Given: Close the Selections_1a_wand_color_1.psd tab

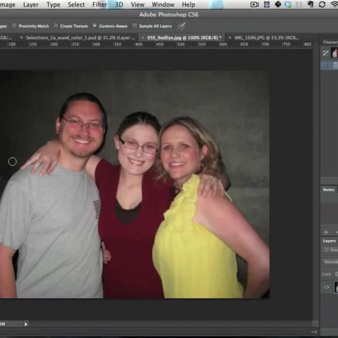Looking at the screenshot, I should pyautogui.click(x=22, y=38).
